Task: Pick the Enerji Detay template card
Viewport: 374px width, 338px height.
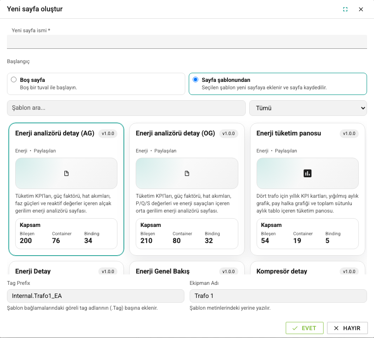Action: pos(66,268)
